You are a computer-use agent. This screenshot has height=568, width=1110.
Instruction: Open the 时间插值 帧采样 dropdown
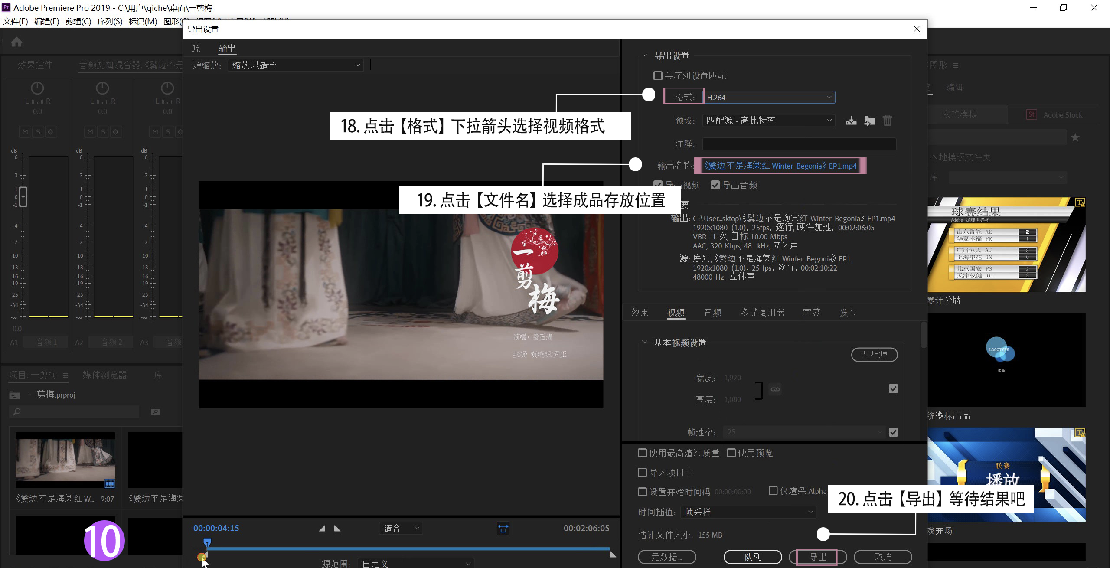click(x=748, y=512)
